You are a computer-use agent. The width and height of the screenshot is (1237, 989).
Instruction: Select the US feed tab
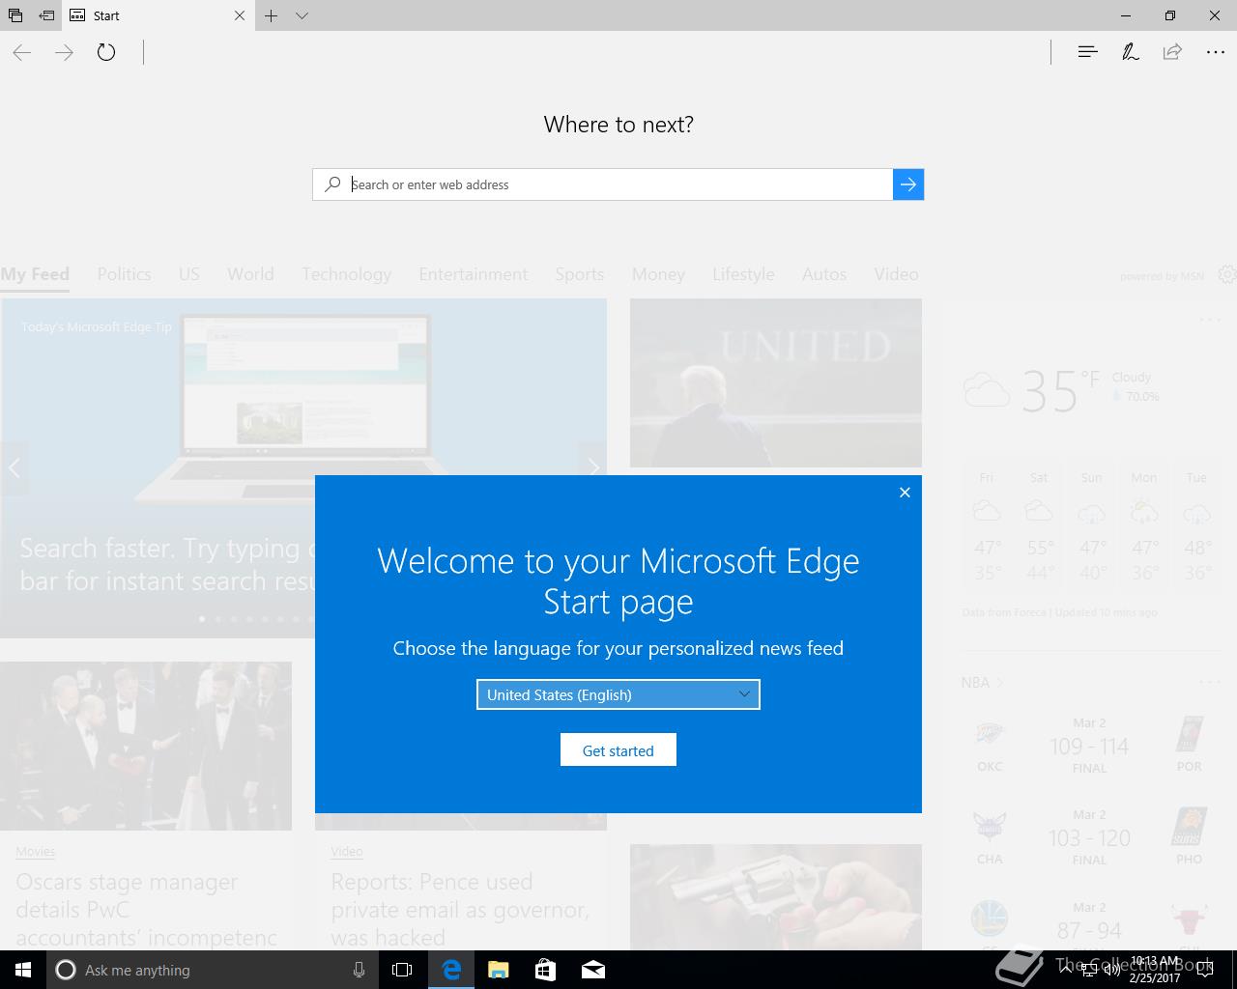[189, 274]
